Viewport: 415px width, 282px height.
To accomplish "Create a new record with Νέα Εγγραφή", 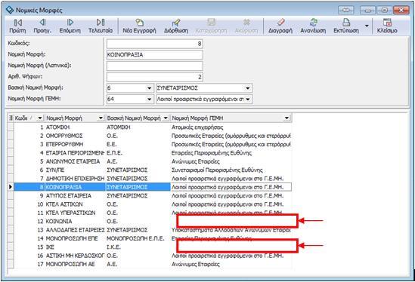I will (139, 26).
